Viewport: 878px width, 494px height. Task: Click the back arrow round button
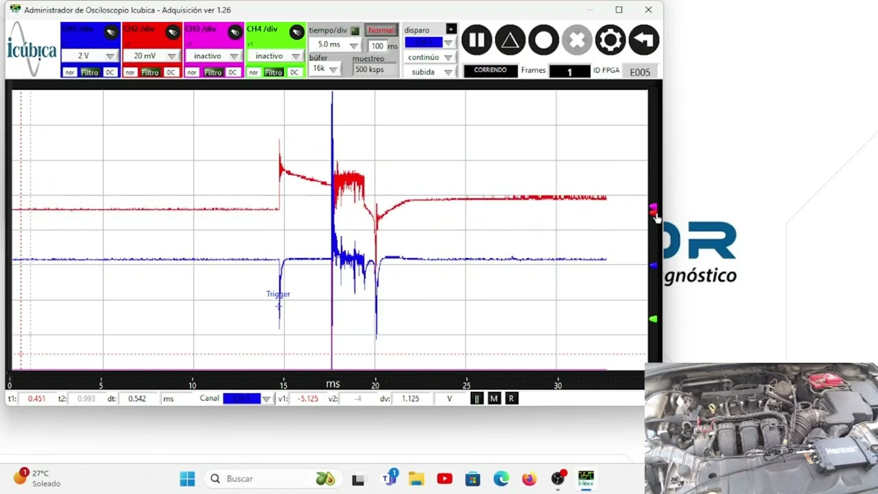[x=644, y=40]
